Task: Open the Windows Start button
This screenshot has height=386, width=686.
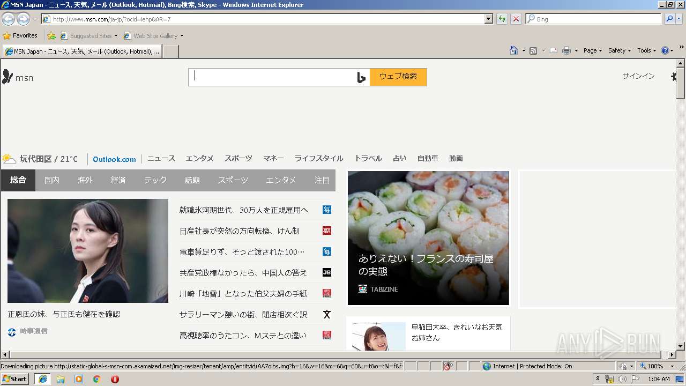Action: click(15, 379)
